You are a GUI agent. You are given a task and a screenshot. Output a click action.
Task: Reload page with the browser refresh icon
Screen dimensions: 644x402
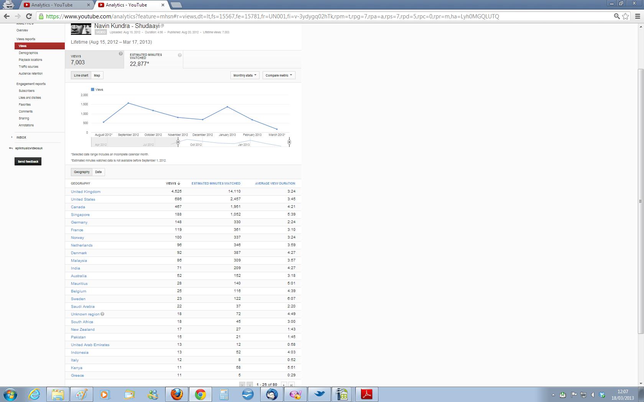coord(29,16)
